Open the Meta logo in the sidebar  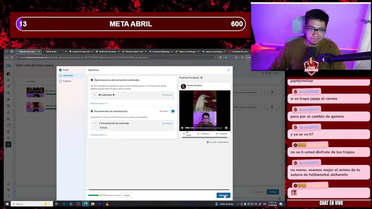pos(8,66)
